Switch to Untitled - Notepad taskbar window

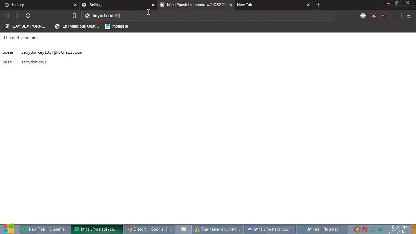(322, 229)
